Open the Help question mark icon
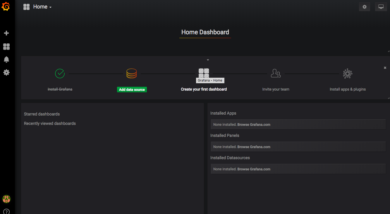Image resolution: width=390 pixels, height=214 pixels. [x=6, y=212]
